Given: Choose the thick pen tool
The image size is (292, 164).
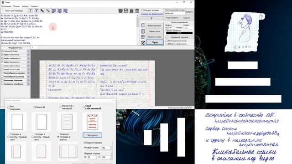Looking at the screenshot, I should click(42, 11).
